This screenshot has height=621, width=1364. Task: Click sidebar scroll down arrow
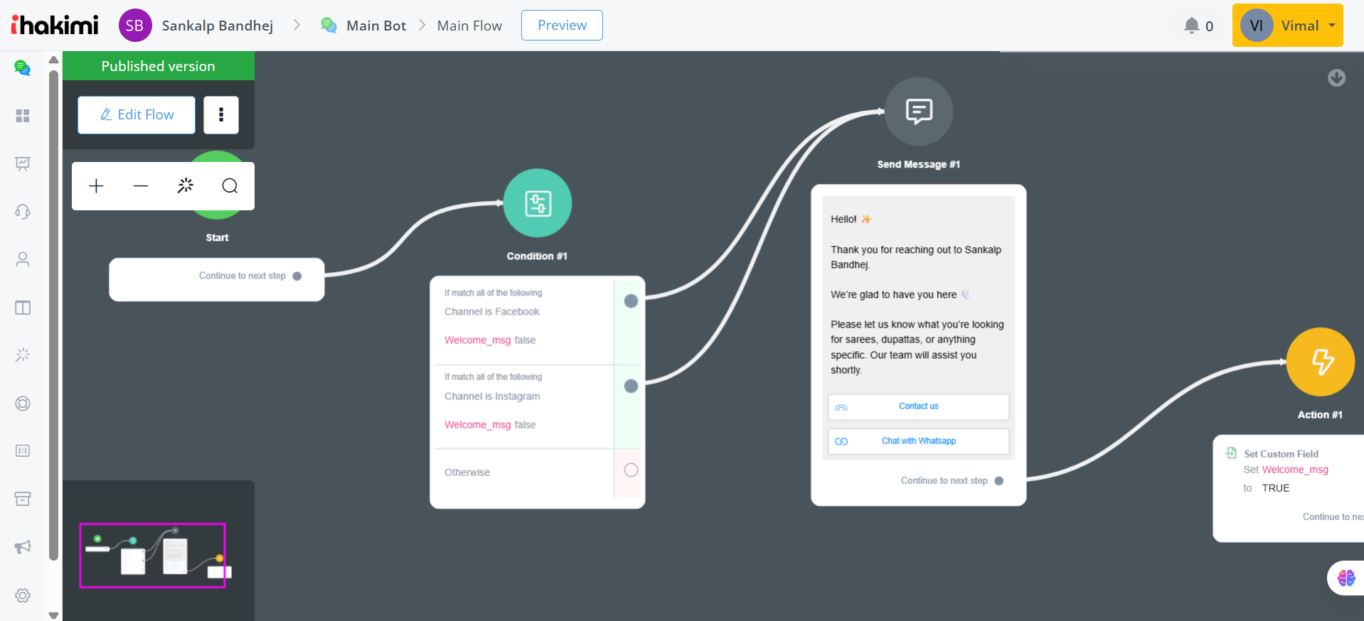(x=53, y=615)
